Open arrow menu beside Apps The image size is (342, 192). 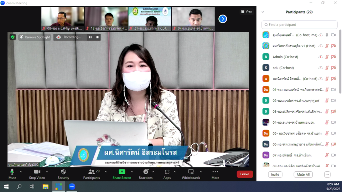(x=175, y=172)
